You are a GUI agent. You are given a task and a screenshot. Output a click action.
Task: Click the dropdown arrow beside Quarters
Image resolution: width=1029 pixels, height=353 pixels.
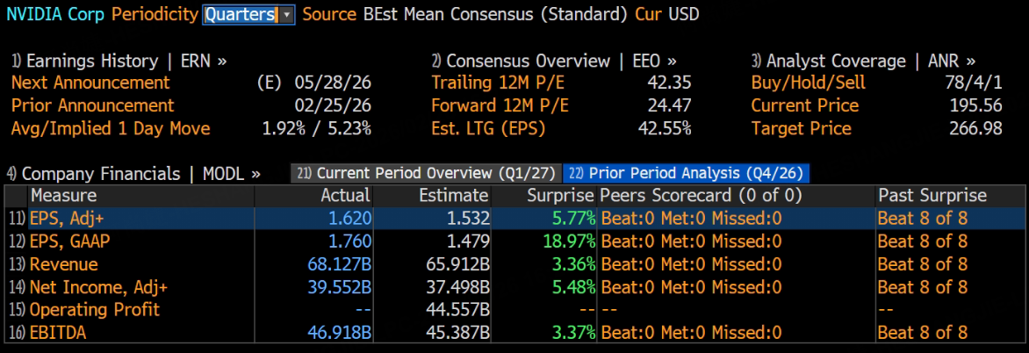coord(287,15)
